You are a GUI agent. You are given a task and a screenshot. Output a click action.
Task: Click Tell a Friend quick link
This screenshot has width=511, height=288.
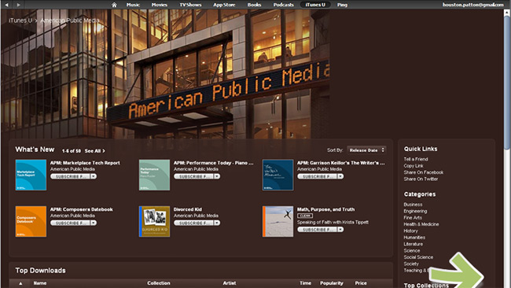(x=416, y=159)
